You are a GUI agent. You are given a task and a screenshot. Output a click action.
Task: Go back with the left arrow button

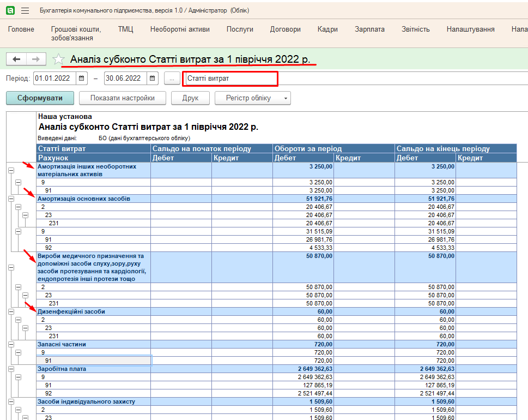[16, 59]
